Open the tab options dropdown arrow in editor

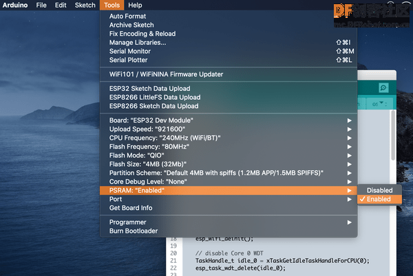click(x=381, y=103)
